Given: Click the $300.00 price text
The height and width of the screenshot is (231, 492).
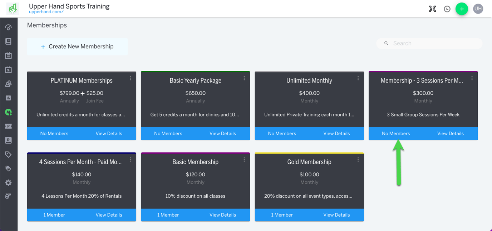Looking at the screenshot, I should (423, 93).
